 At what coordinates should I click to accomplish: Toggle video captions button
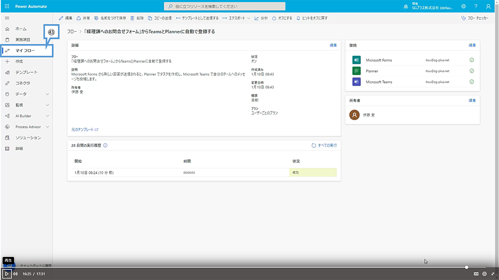476,274
